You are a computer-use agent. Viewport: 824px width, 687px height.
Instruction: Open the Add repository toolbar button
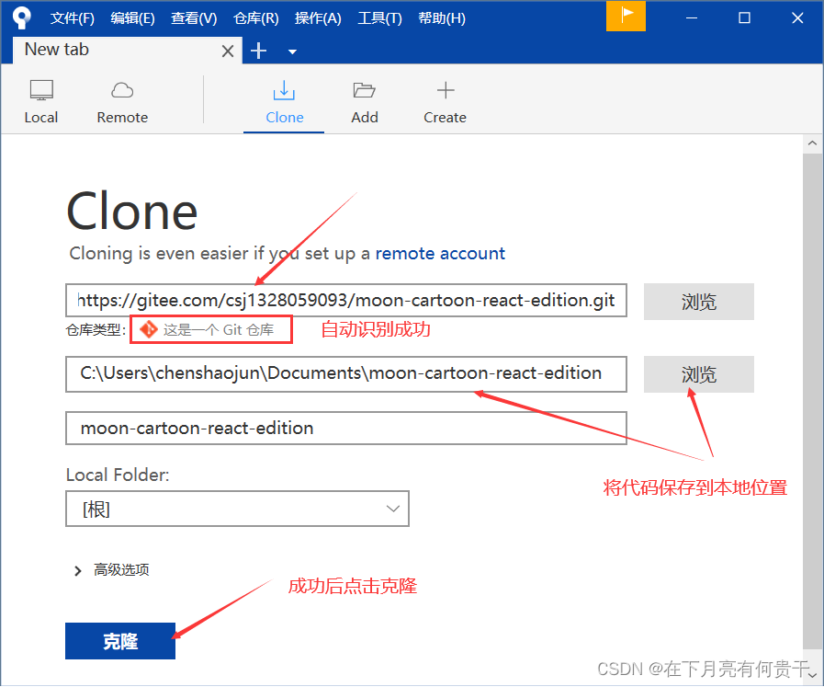(x=365, y=102)
